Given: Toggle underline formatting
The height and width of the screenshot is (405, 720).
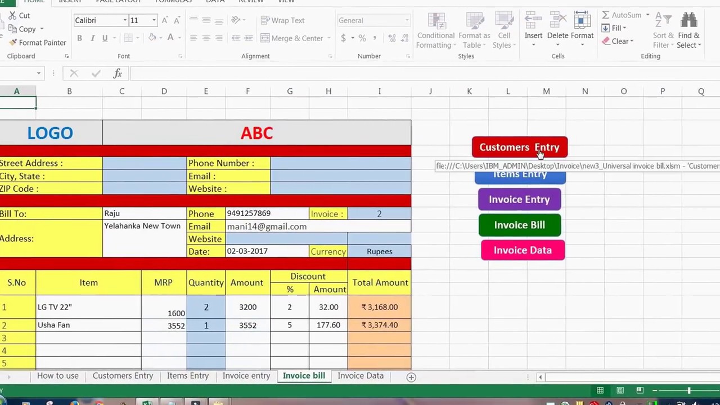Looking at the screenshot, I should [105, 38].
